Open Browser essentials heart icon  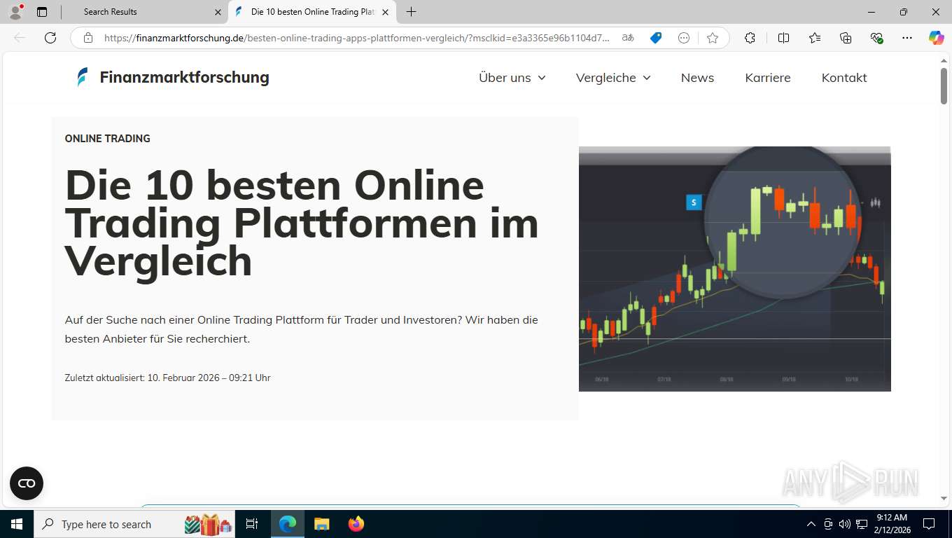(876, 38)
